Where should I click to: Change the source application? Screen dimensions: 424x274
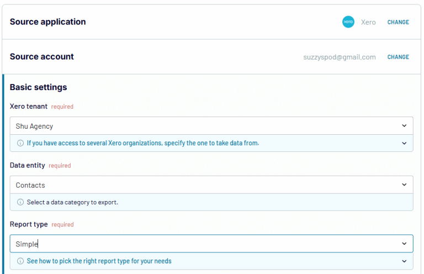pyautogui.click(x=398, y=23)
